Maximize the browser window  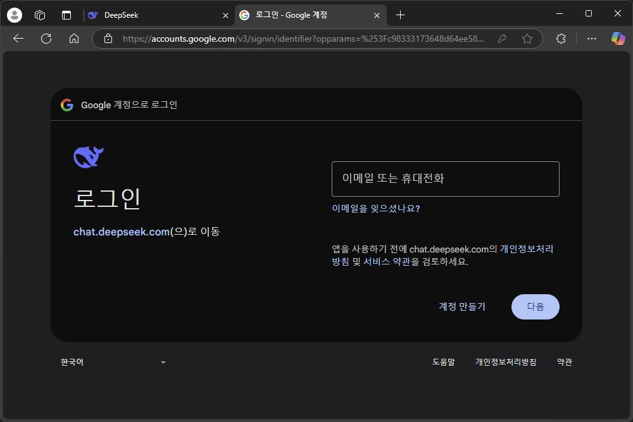pyautogui.click(x=589, y=14)
